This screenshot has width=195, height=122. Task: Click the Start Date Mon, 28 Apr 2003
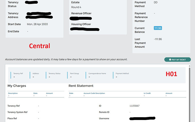click(x=37, y=24)
